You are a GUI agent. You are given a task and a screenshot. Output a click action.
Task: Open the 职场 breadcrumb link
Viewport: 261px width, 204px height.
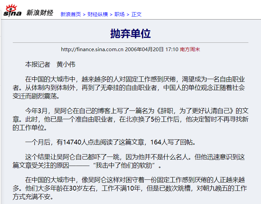[120, 14]
